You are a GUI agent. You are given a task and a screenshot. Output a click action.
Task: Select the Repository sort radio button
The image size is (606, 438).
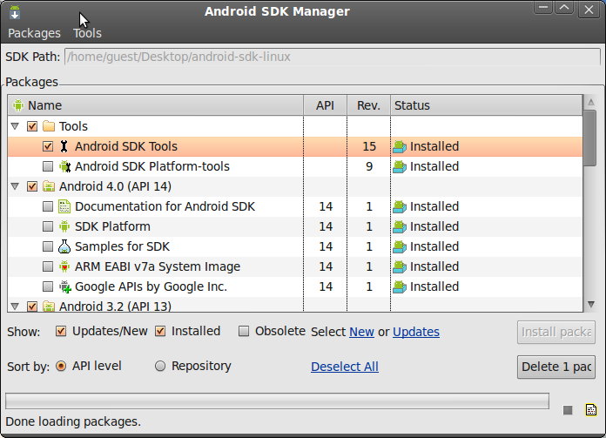click(x=160, y=367)
